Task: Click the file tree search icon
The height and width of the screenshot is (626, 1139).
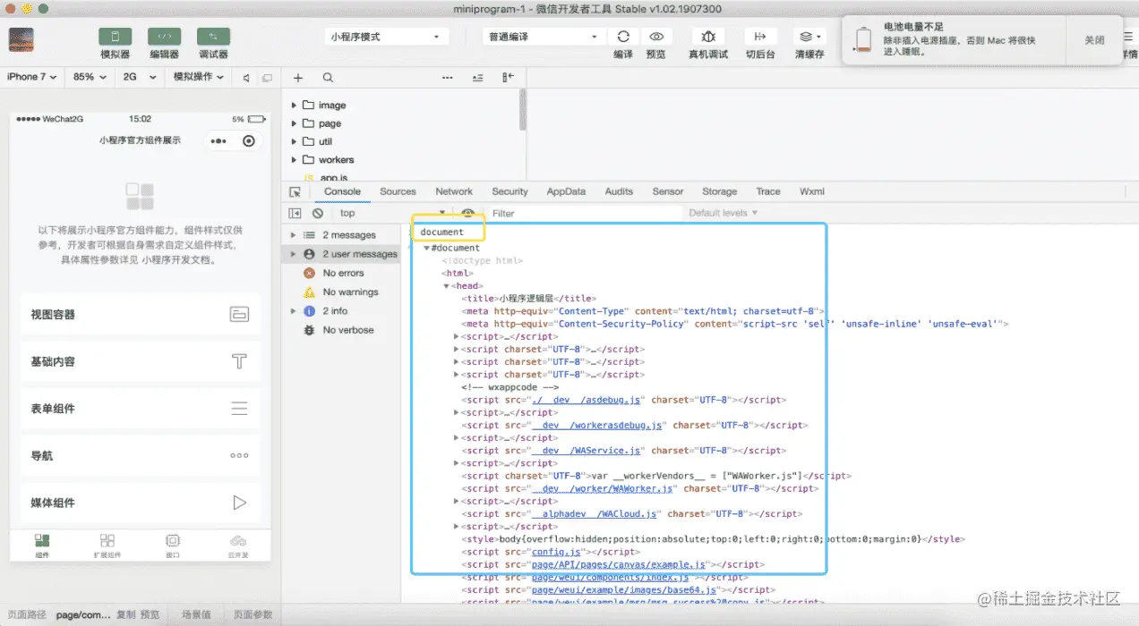Action: (328, 78)
